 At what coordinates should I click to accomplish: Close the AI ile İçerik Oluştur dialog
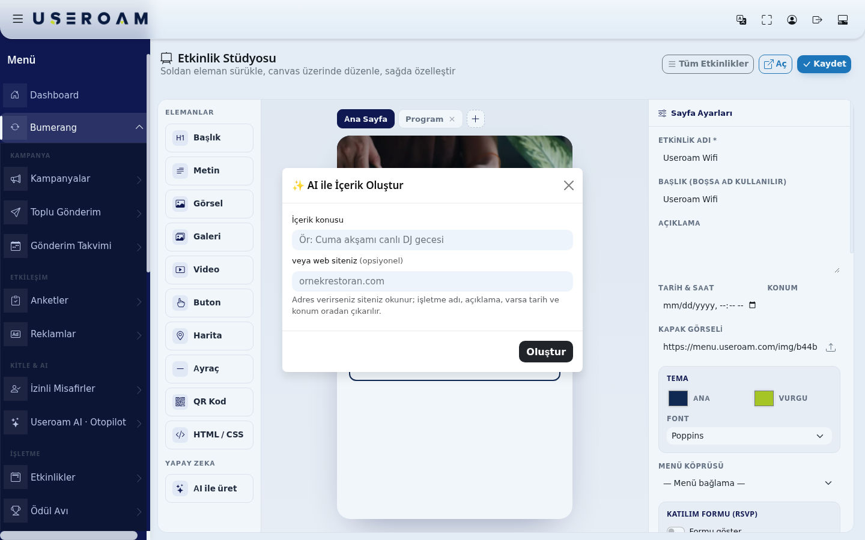point(569,185)
